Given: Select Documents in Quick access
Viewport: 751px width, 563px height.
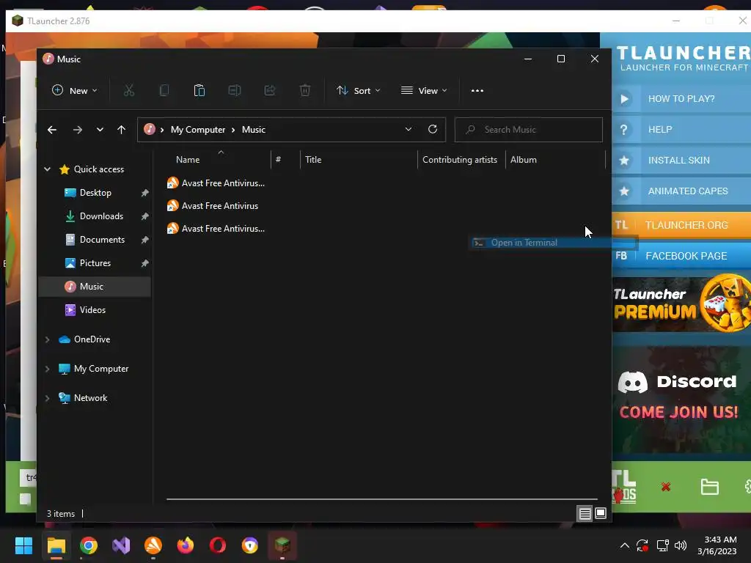Looking at the screenshot, I should [102, 240].
